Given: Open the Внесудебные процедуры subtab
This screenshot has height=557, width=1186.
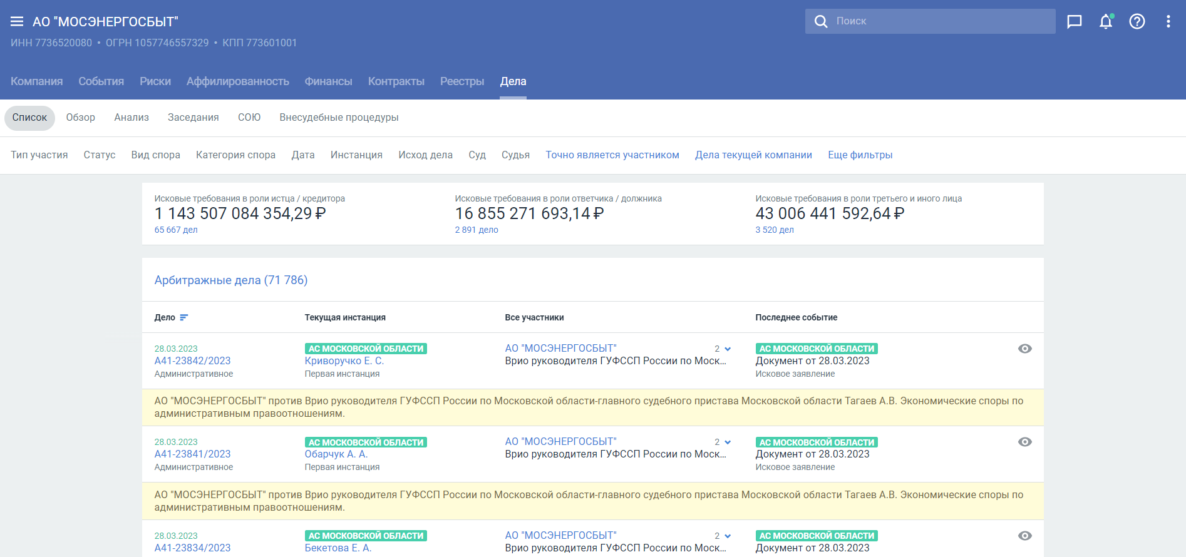Looking at the screenshot, I should (339, 118).
